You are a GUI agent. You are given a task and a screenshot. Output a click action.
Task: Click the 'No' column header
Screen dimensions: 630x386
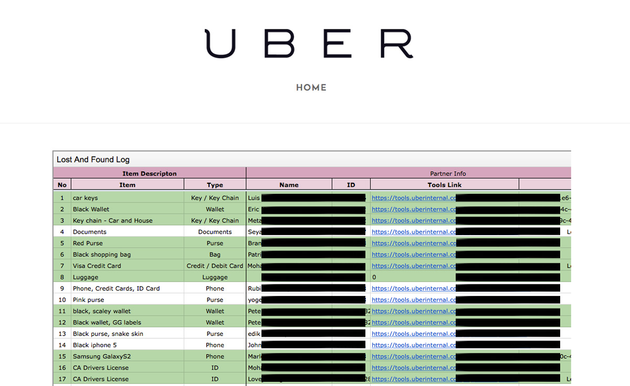pyautogui.click(x=62, y=185)
